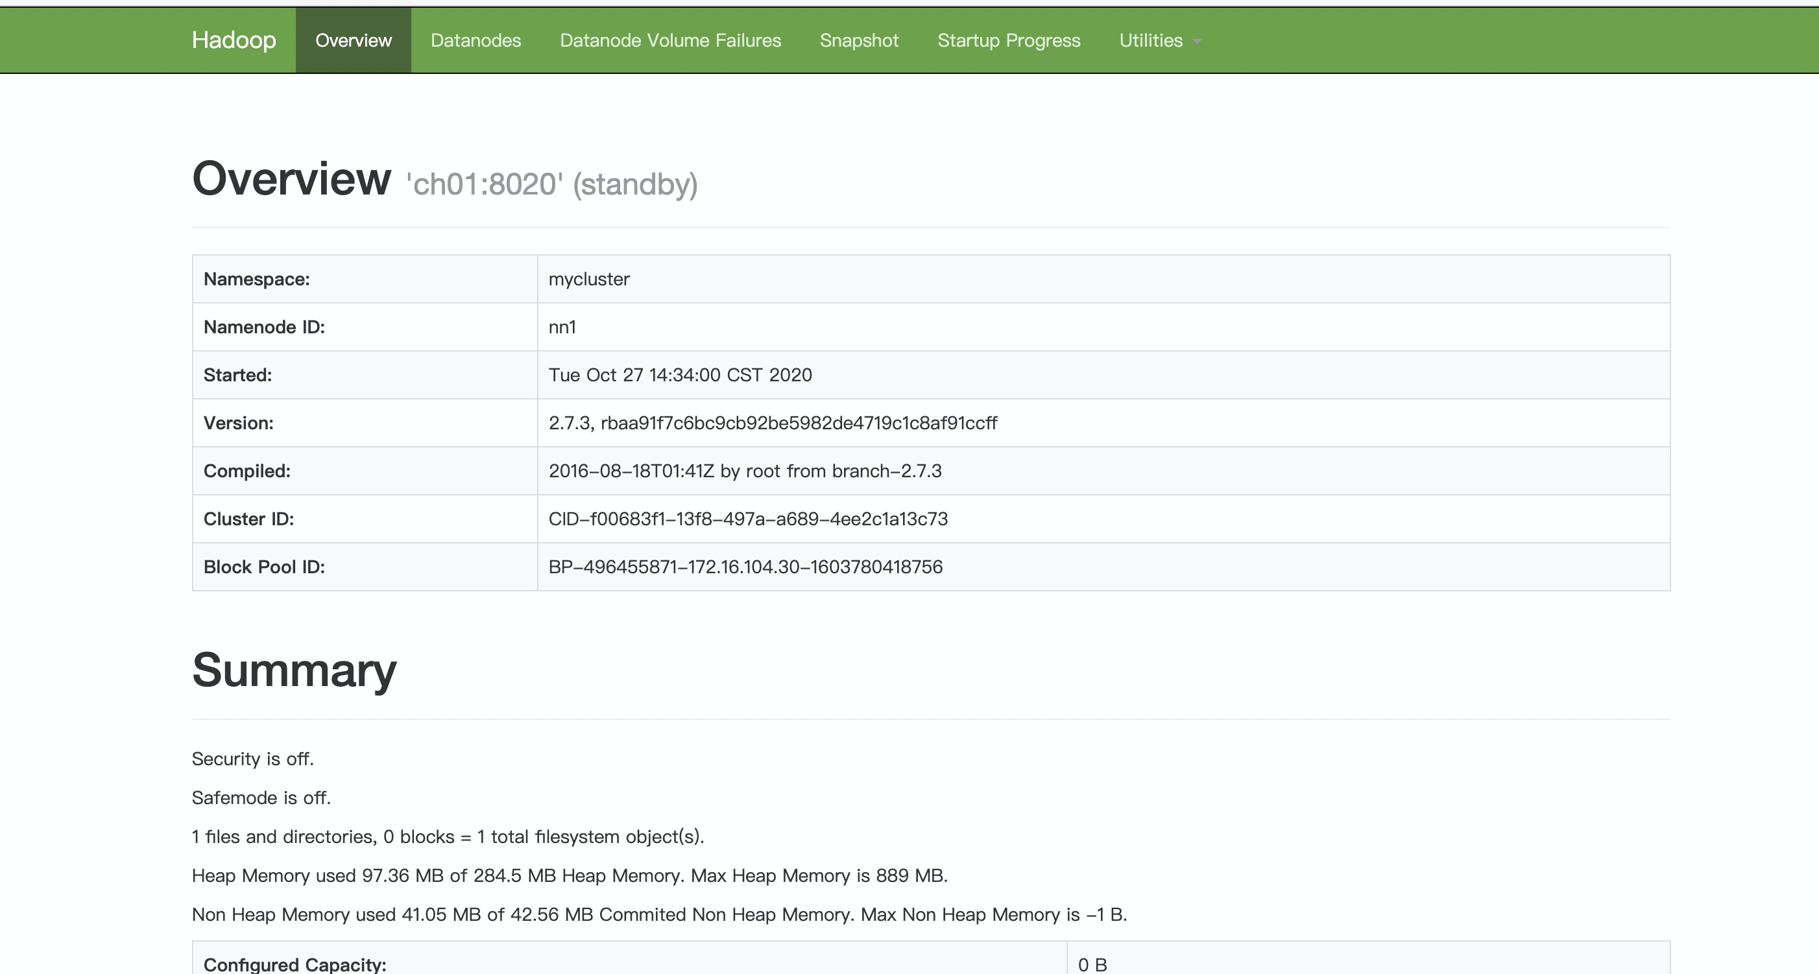The height and width of the screenshot is (974, 1819).
Task: Click the Configured Capacity row label
Action: [x=295, y=964]
